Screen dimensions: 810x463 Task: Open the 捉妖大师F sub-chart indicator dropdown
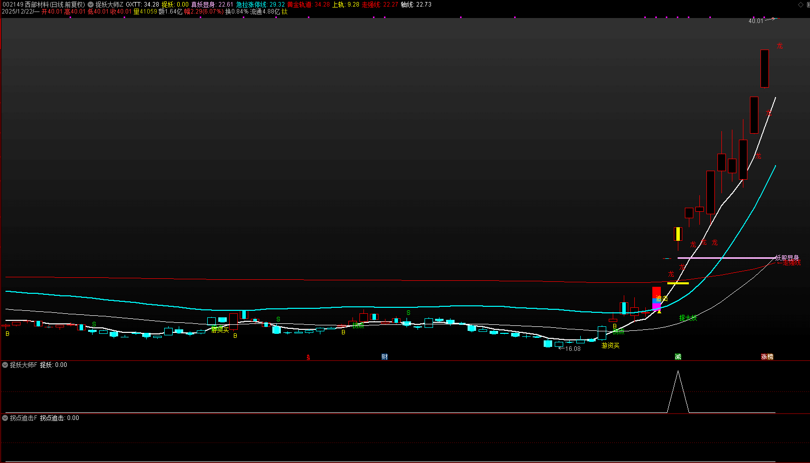pos(5,365)
